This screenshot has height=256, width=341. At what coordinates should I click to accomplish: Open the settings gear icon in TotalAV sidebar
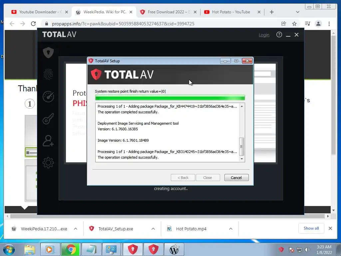point(48,163)
